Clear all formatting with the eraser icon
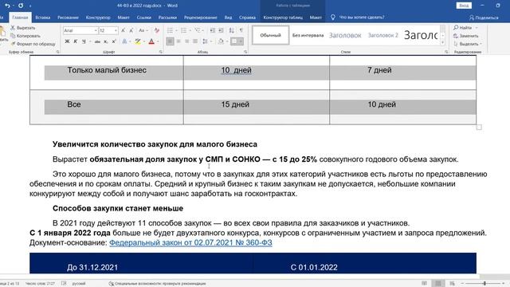The image size is (510, 287). point(157,30)
